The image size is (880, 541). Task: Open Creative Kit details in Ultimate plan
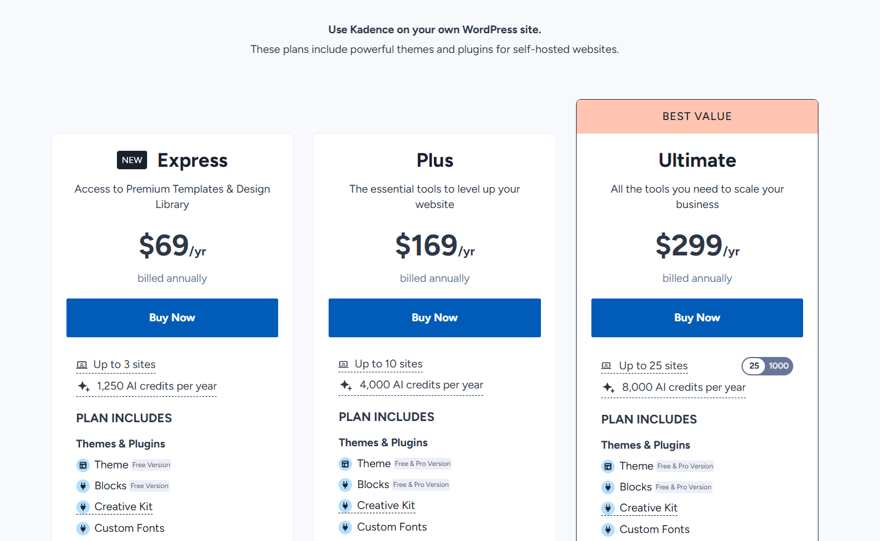tap(648, 508)
